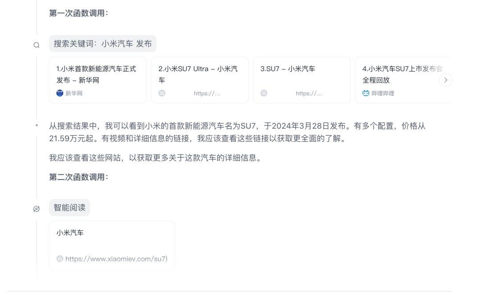Click the Bilibili icon in fourth card
Viewport: 481px width, 292px height.
click(366, 93)
